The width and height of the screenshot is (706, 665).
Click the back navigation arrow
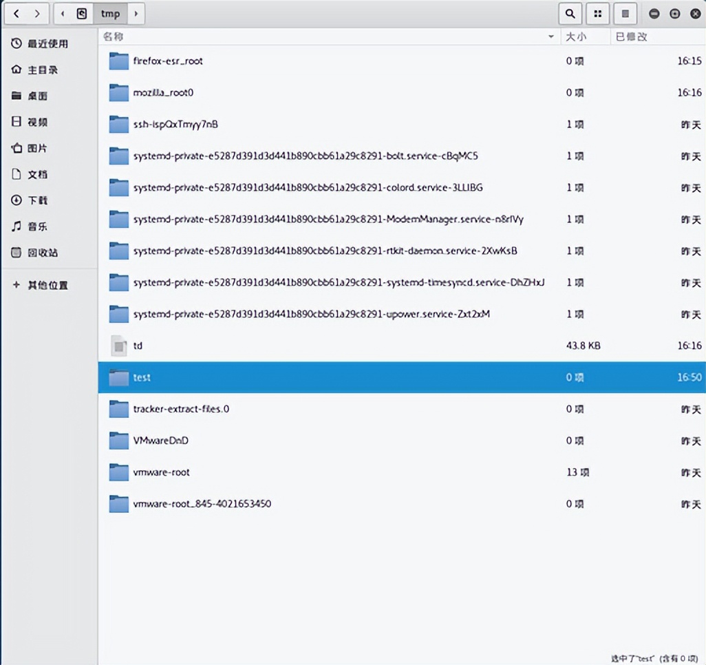(17, 13)
